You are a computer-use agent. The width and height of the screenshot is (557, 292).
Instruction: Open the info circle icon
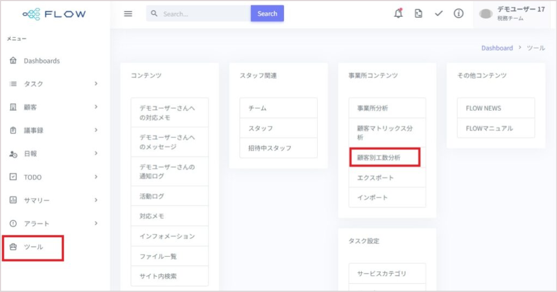[459, 14]
